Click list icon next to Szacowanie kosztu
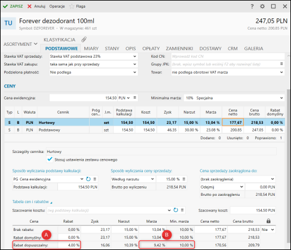The image size is (291, 250). coord(182,210)
